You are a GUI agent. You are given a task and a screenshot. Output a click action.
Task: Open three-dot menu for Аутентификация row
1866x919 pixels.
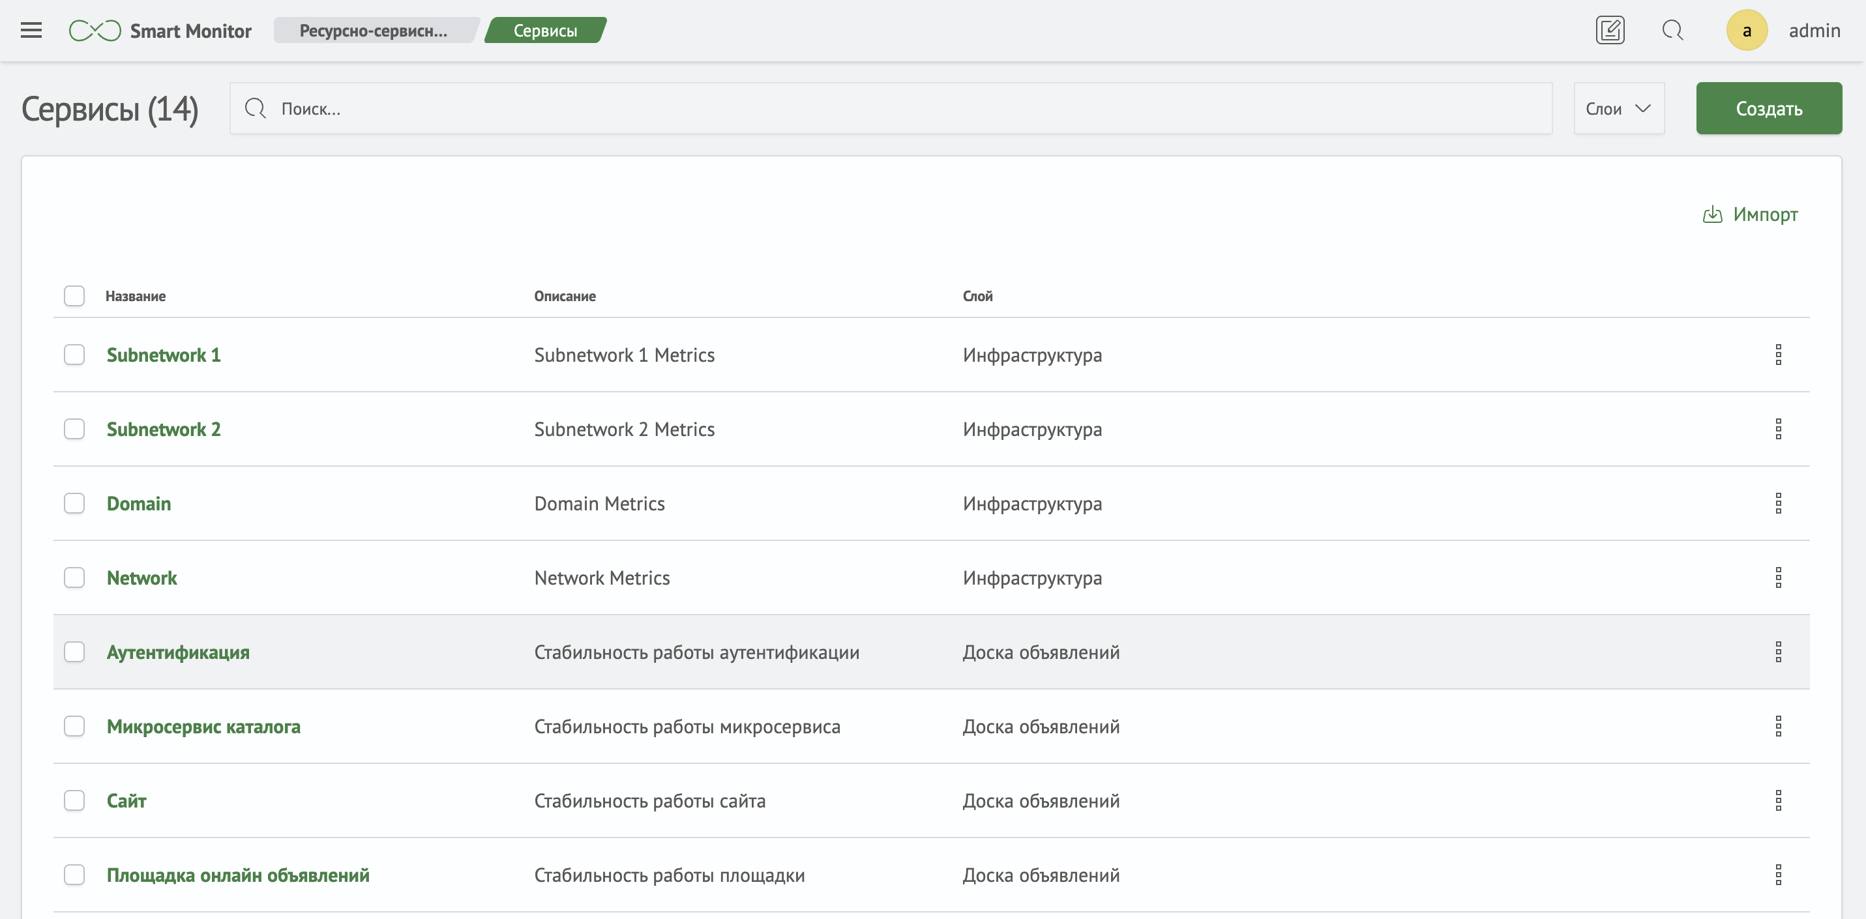point(1777,652)
